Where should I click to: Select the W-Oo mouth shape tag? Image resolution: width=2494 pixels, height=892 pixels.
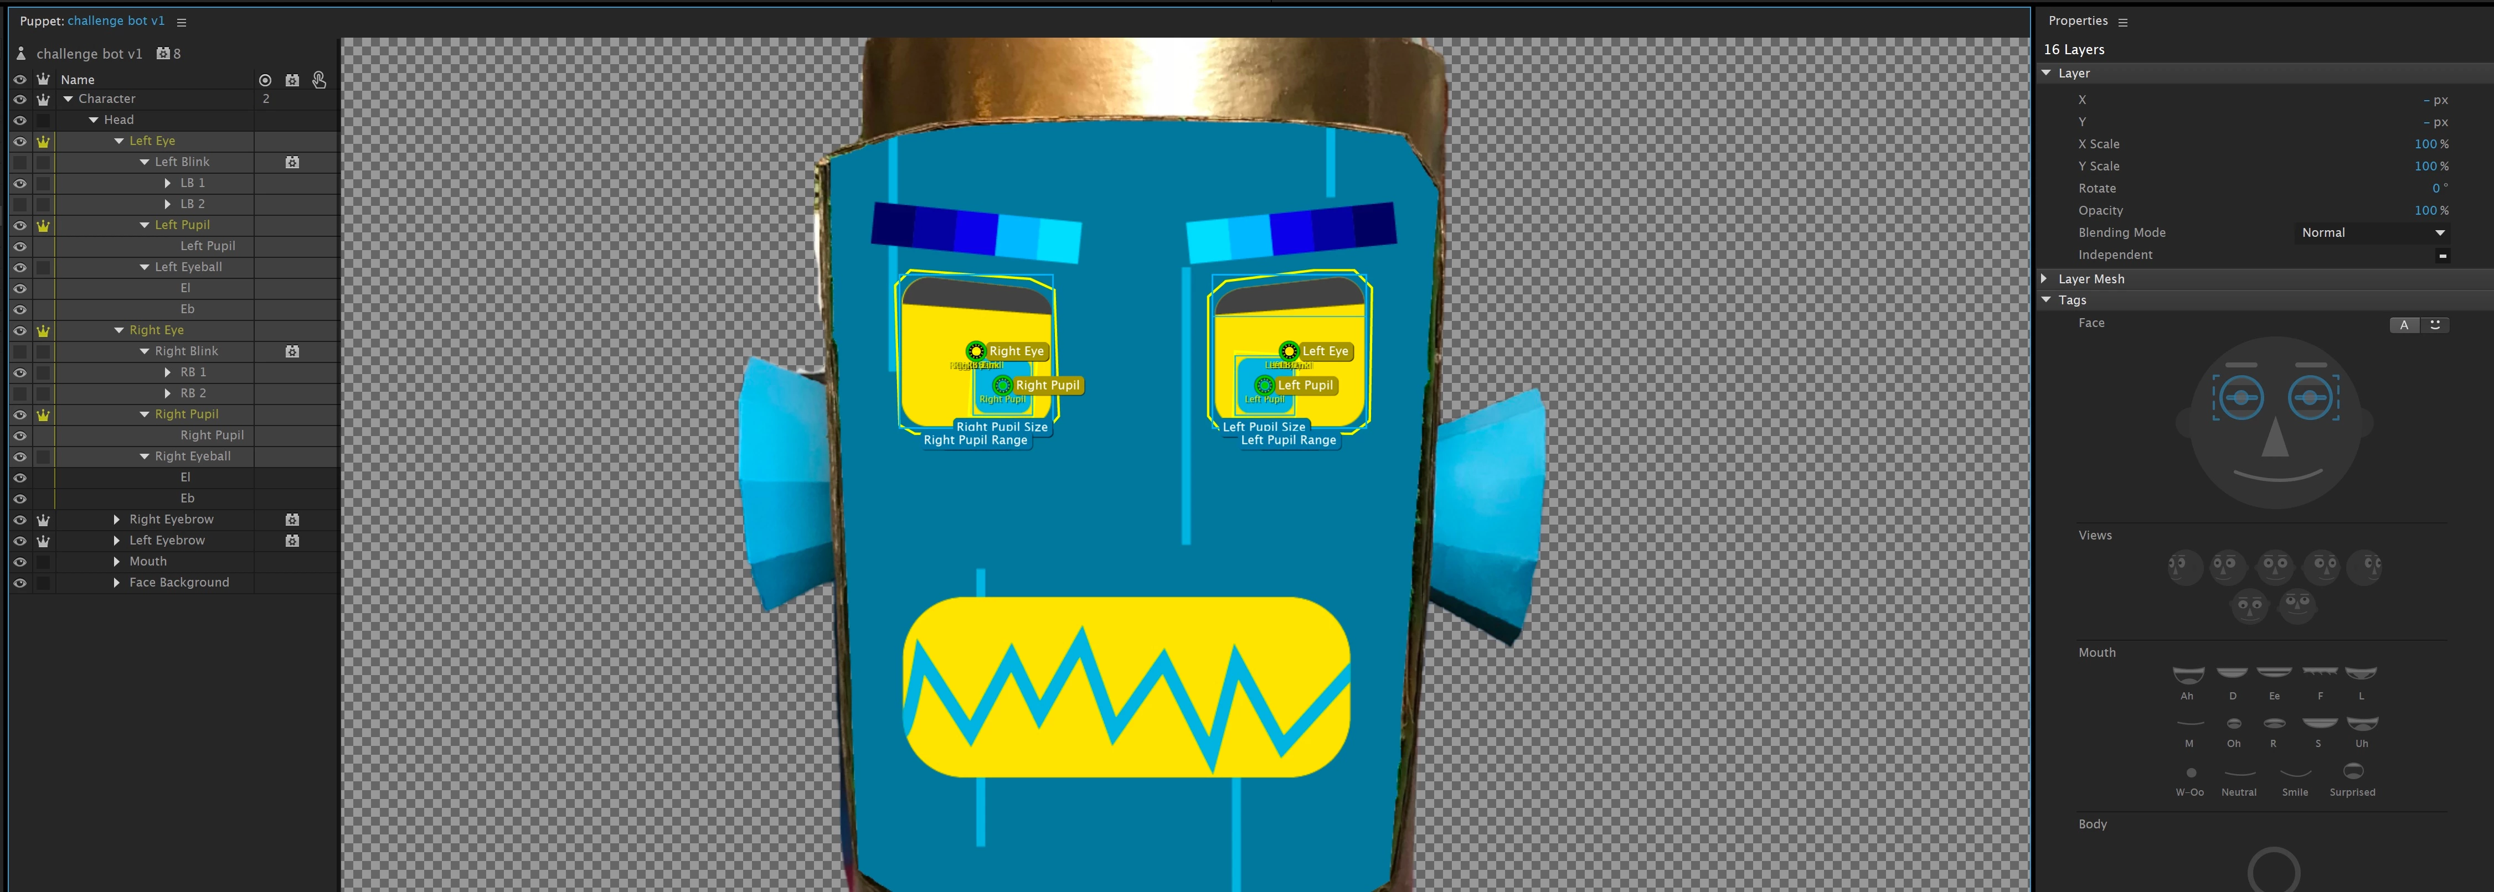coord(2191,772)
